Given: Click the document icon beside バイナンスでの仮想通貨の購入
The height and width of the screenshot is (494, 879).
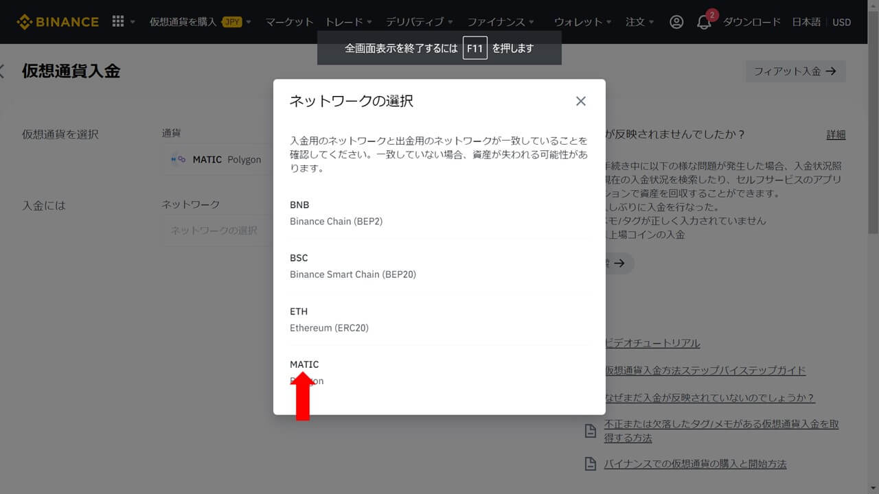Looking at the screenshot, I should click(x=590, y=464).
